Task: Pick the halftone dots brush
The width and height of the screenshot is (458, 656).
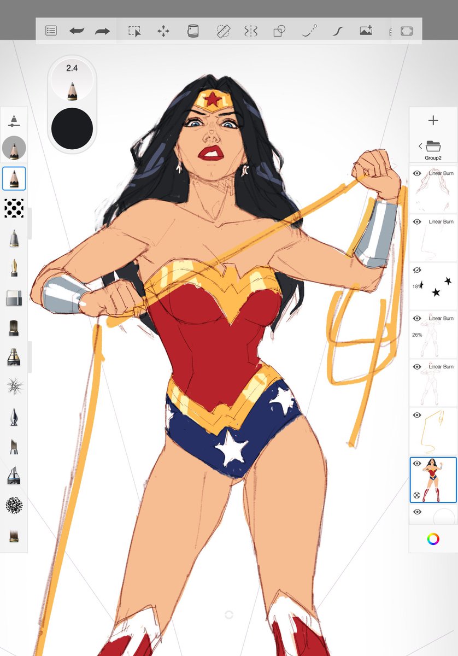Action: 14,208
